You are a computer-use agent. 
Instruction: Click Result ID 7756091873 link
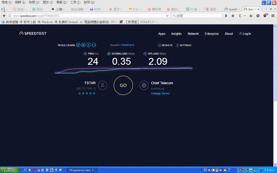coord(127,45)
